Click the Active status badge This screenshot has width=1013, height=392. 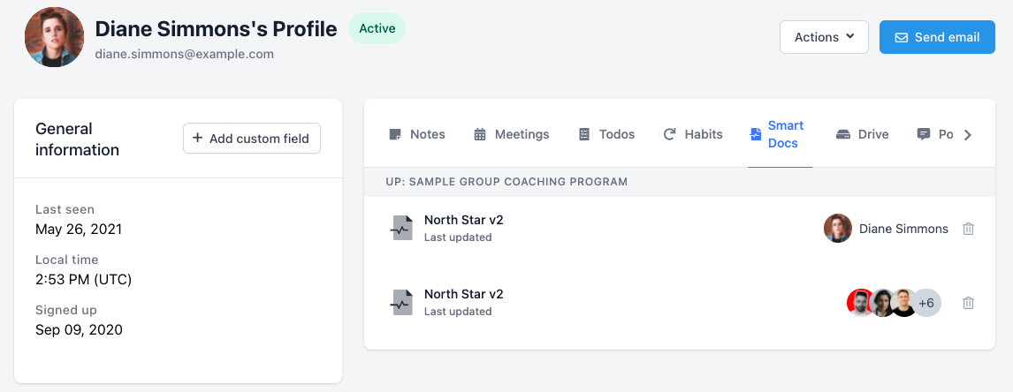point(377,28)
